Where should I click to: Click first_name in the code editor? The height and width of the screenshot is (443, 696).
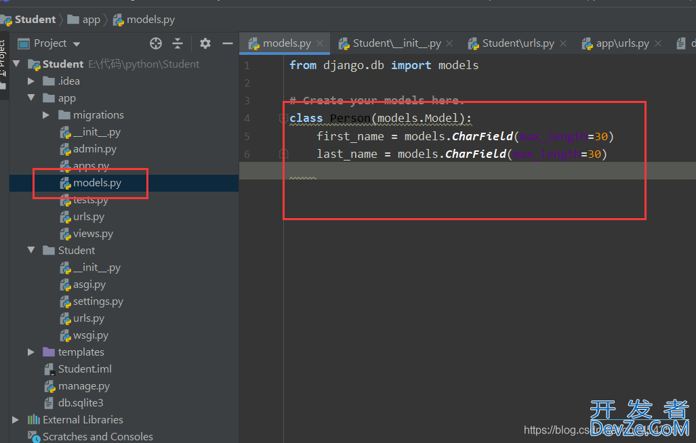coord(350,136)
